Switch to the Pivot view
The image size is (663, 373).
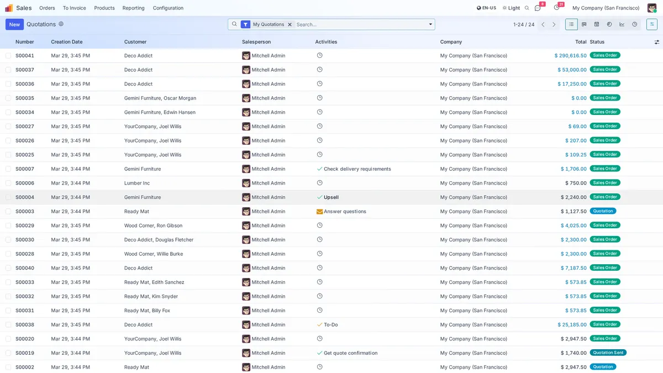(x=609, y=24)
